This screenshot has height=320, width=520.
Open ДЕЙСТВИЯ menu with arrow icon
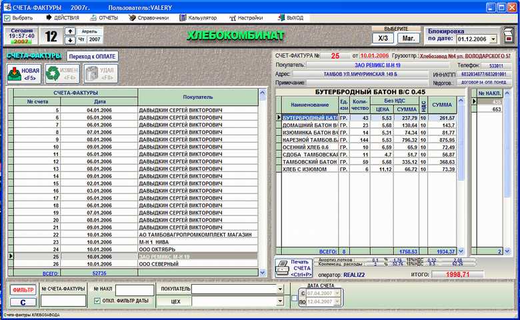(x=63, y=17)
